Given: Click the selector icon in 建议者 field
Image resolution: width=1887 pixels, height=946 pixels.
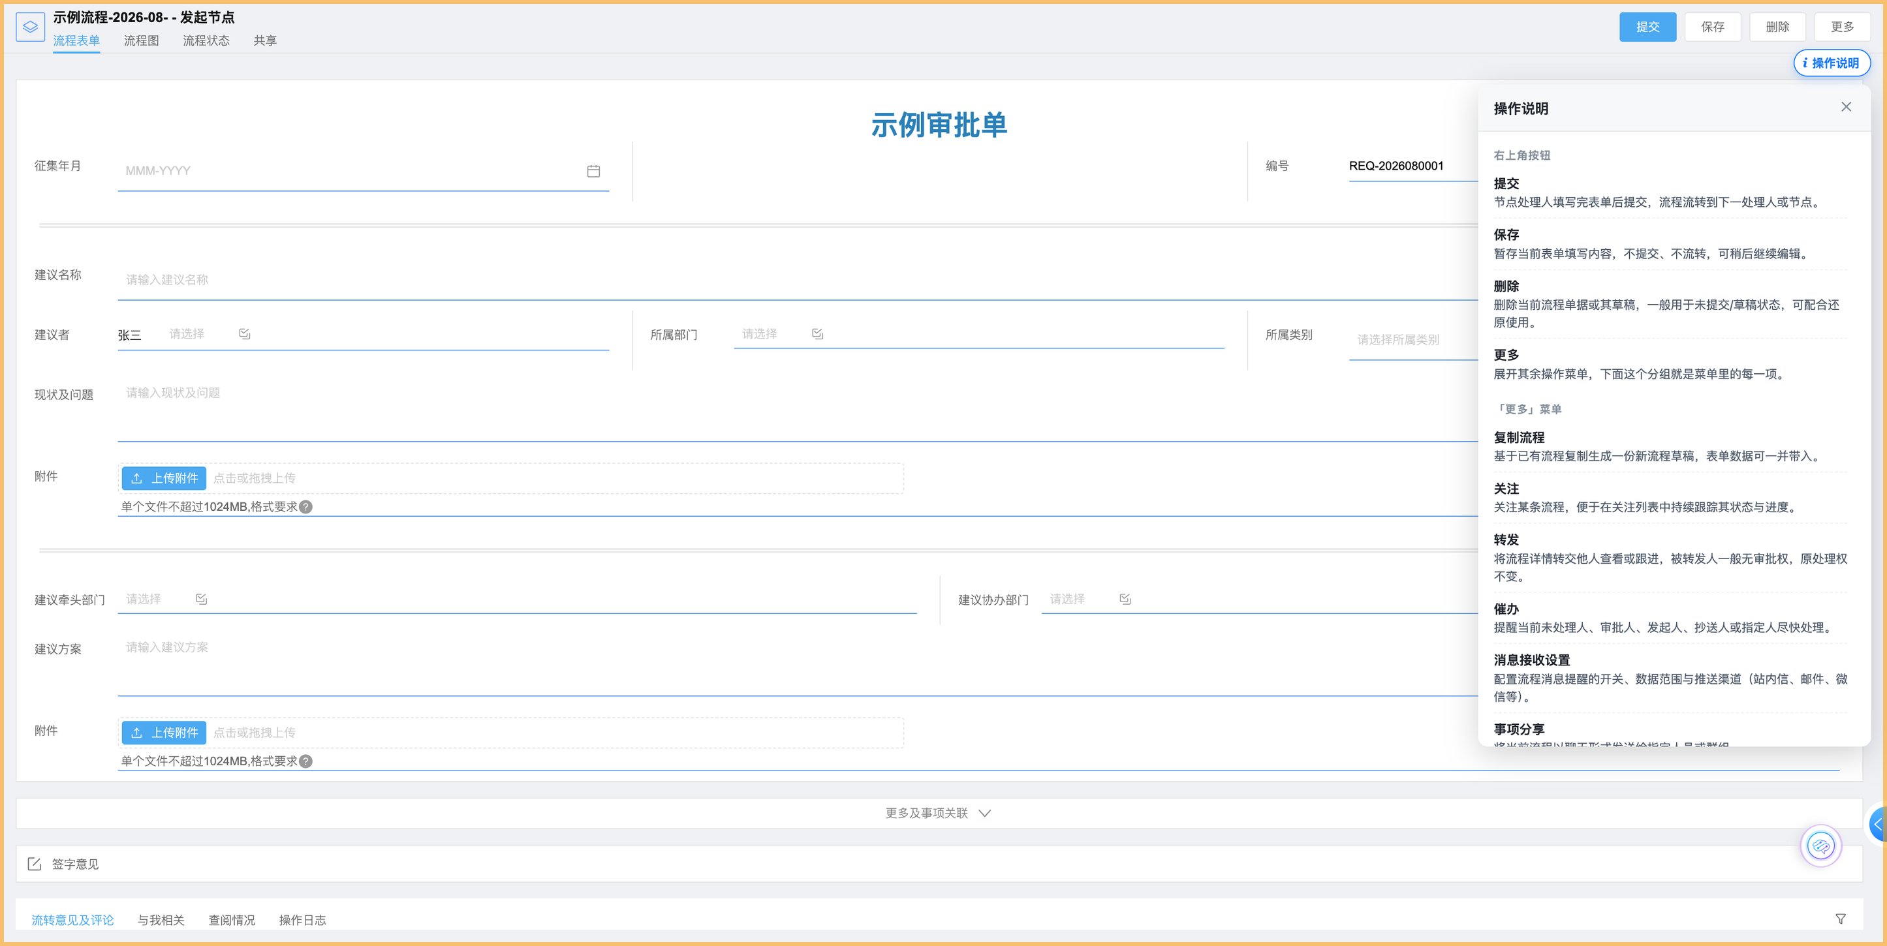Looking at the screenshot, I should tap(245, 334).
